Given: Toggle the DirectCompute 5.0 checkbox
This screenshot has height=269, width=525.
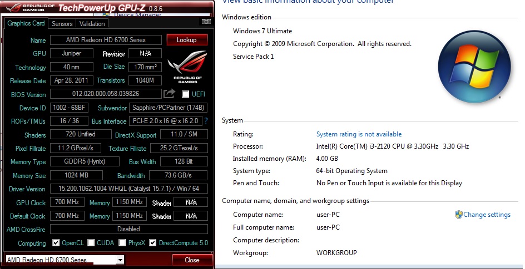Looking at the screenshot, I should [x=153, y=243].
